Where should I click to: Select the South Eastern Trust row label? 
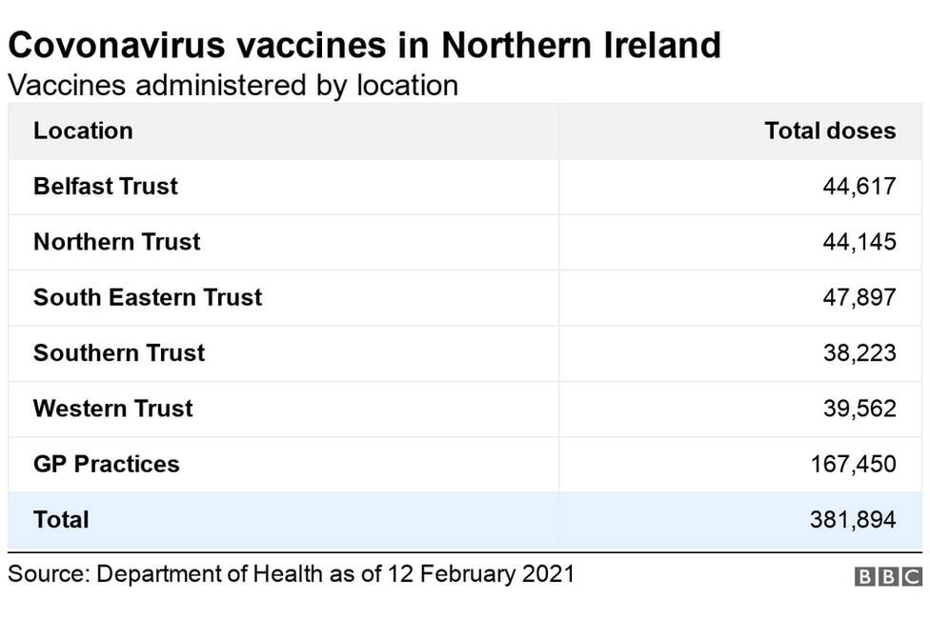pyautogui.click(x=148, y=297)
